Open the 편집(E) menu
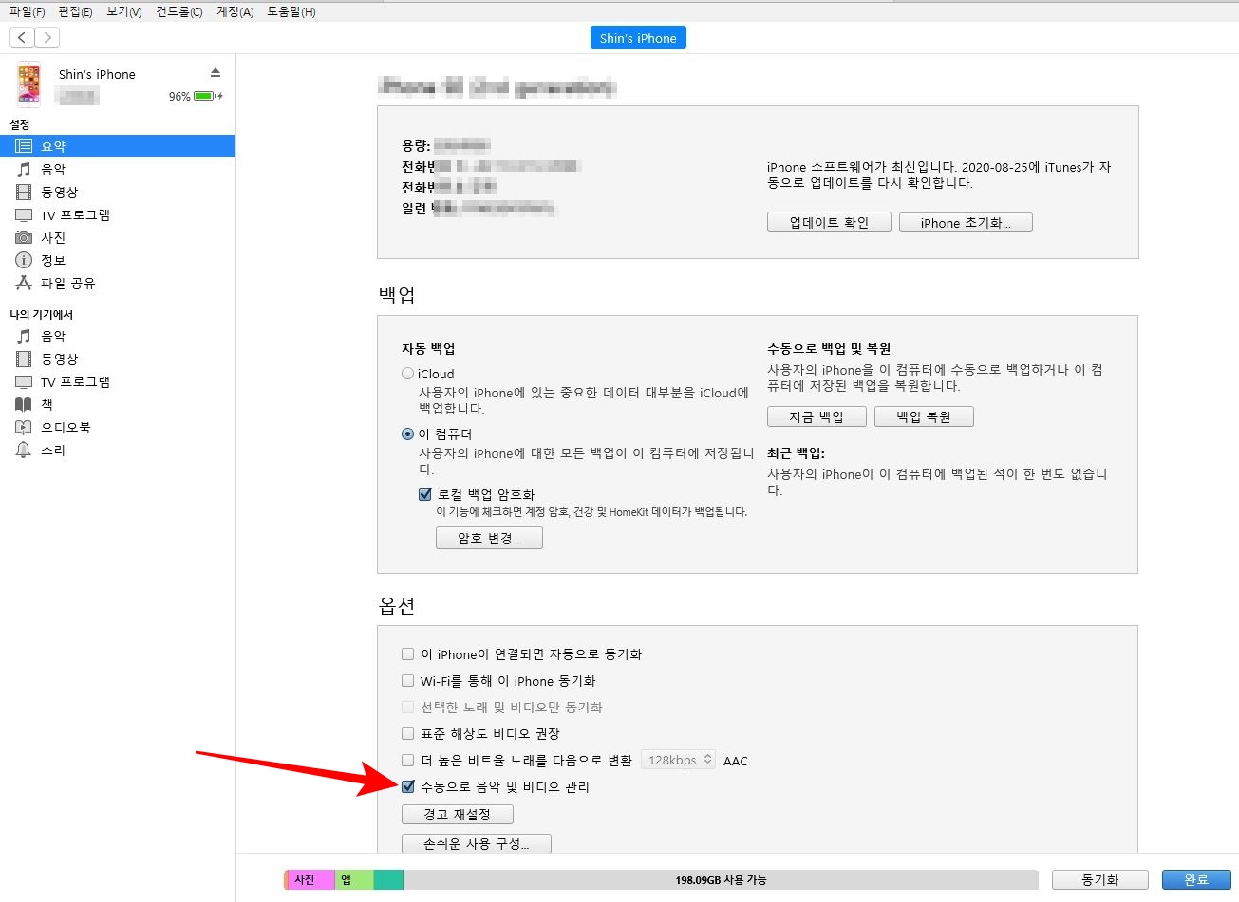 click(x=75, y=11)
